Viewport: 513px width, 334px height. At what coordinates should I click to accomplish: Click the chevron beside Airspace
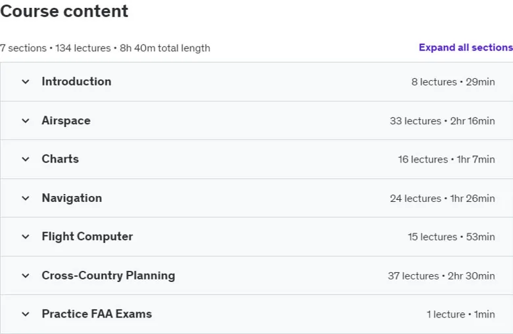pyautogui.click(x=26, y=121)
